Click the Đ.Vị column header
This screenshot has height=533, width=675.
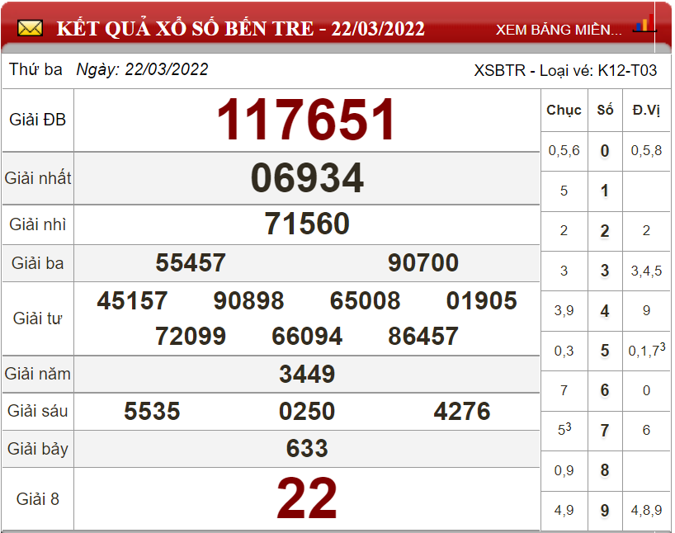646,110
